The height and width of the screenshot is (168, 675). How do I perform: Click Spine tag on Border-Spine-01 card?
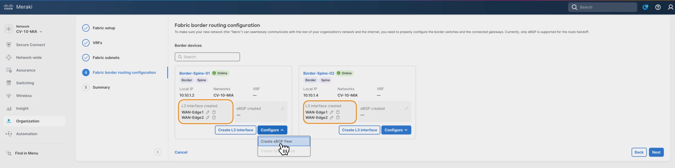click(202, 80)
